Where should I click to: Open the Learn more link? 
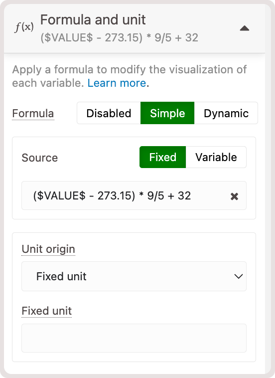[117, 83]
